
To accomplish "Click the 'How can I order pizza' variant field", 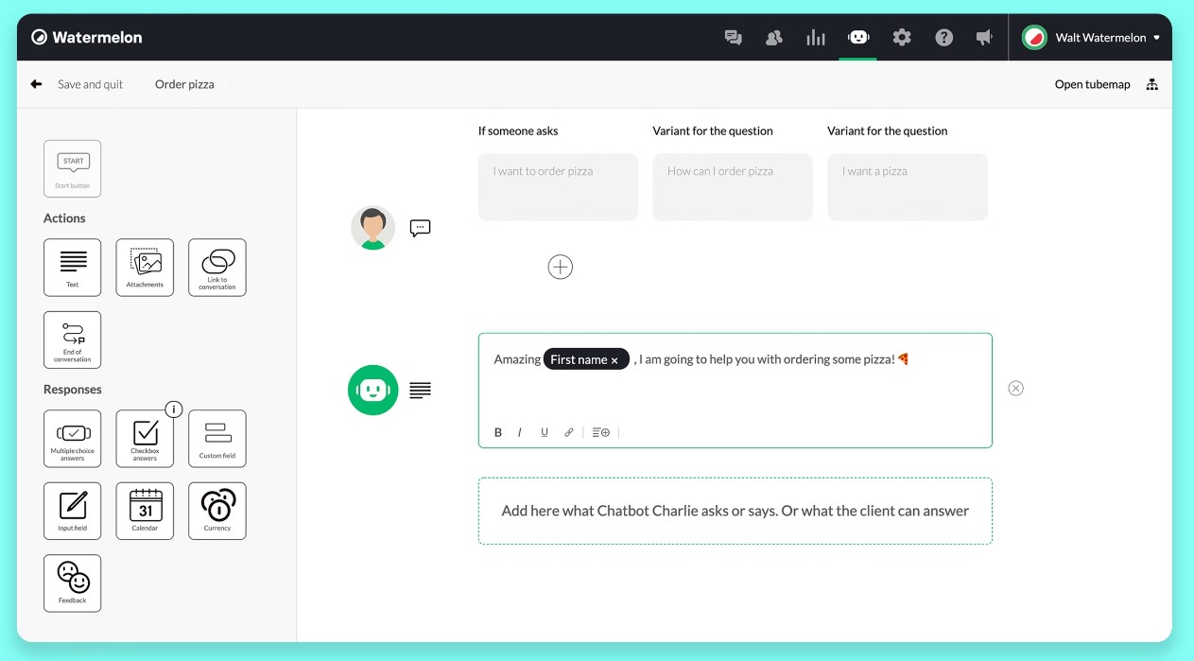I will 733,187.
